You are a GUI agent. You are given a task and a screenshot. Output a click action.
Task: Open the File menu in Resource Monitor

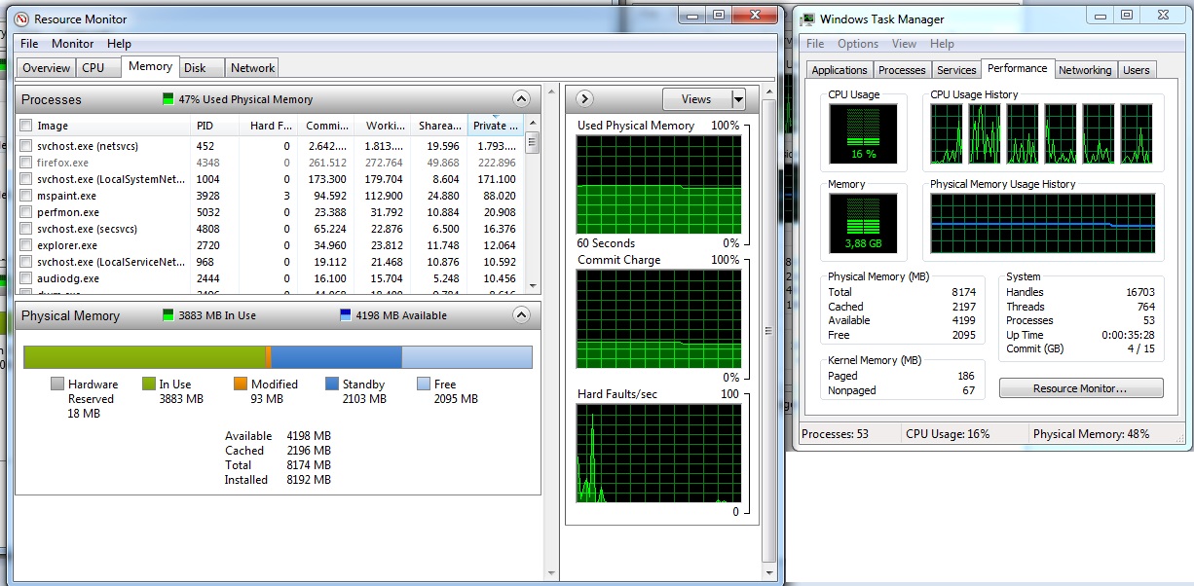point(29,44)
